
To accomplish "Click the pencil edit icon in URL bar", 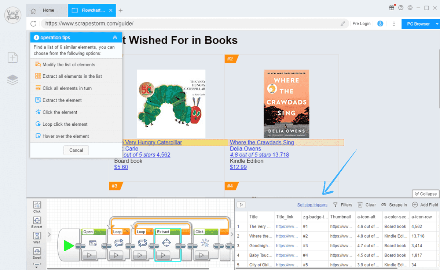I will point(343,24).
